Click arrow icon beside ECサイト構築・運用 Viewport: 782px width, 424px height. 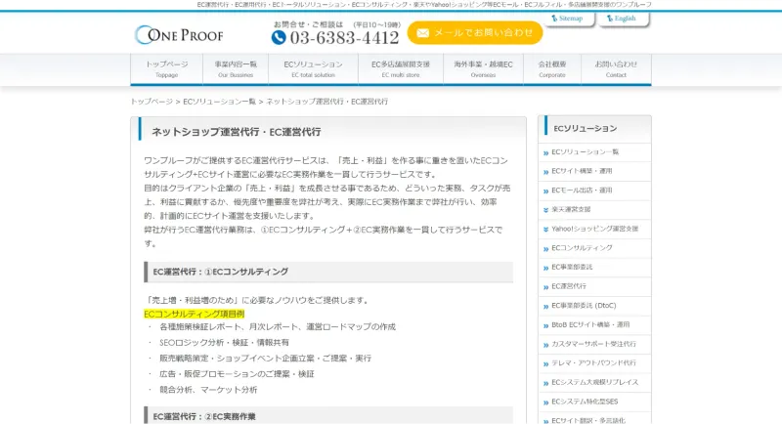coord(545,172)
